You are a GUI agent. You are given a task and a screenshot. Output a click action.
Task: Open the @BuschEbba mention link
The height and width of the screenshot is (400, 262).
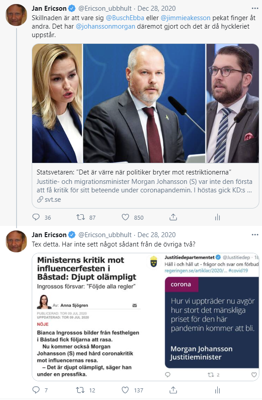point(125,18)
